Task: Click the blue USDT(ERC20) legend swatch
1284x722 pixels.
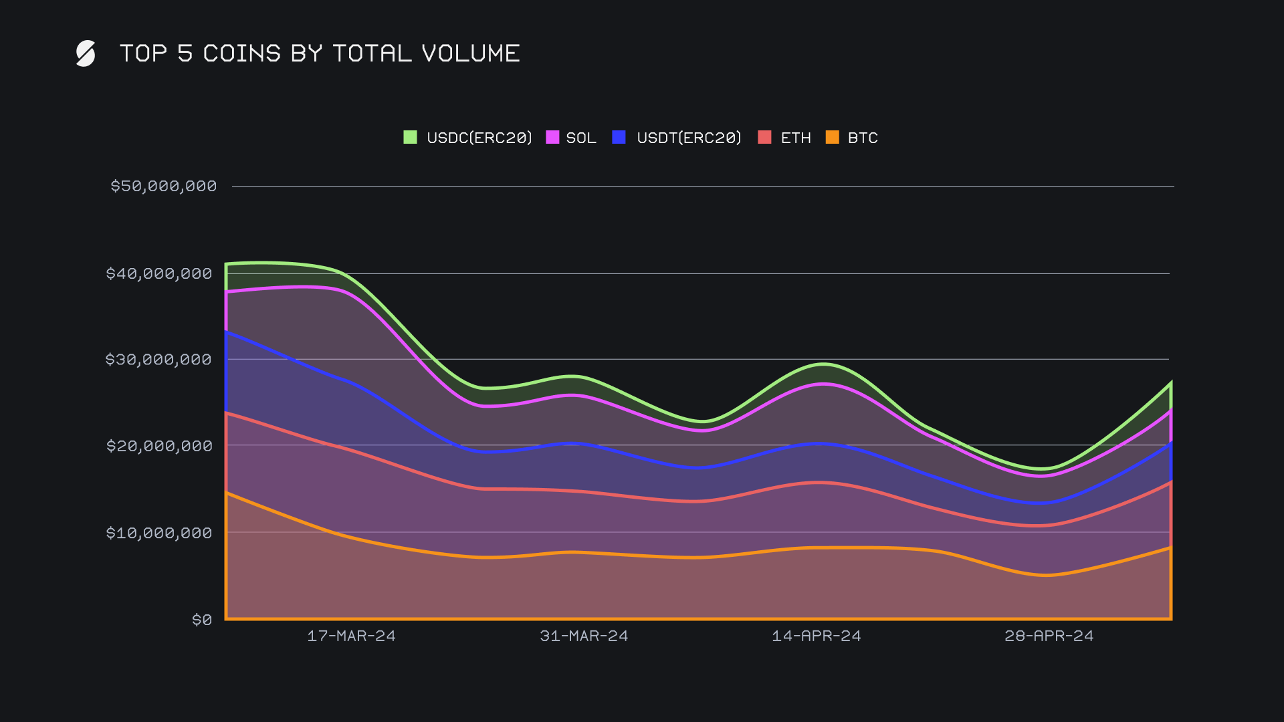Action: [x=619, y=137]
